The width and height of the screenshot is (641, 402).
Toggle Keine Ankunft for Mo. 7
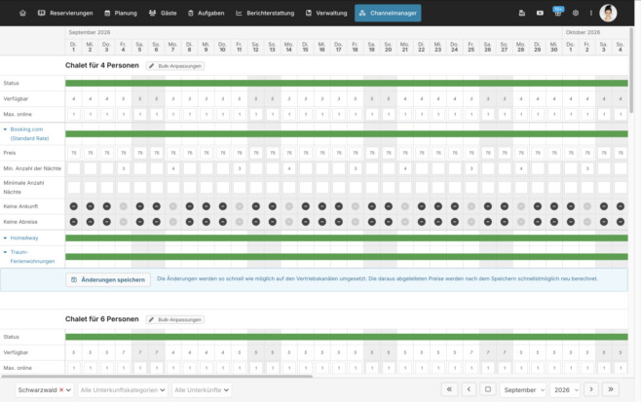tap(173, 206)
